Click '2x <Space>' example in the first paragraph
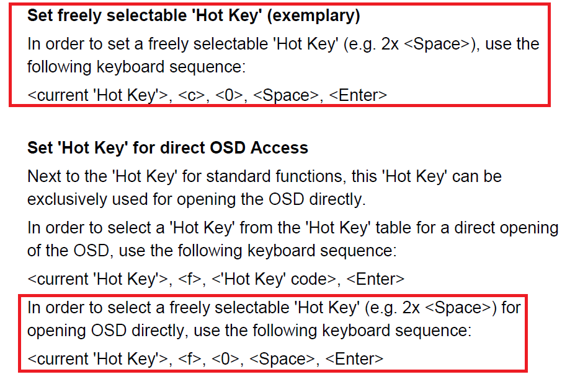575x377 pixels. [426, 45]
